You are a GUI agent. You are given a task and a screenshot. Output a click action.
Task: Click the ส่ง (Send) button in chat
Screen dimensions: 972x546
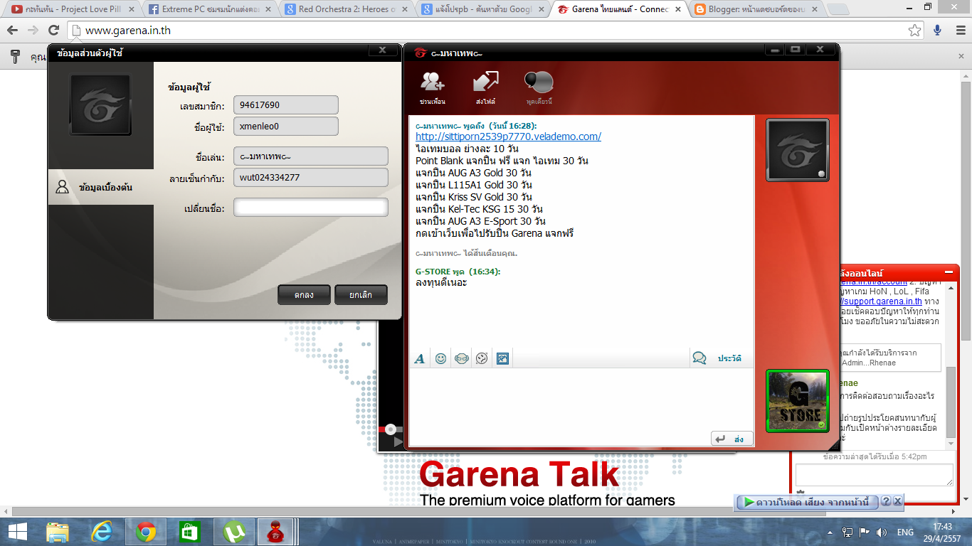tap(732, 439)
